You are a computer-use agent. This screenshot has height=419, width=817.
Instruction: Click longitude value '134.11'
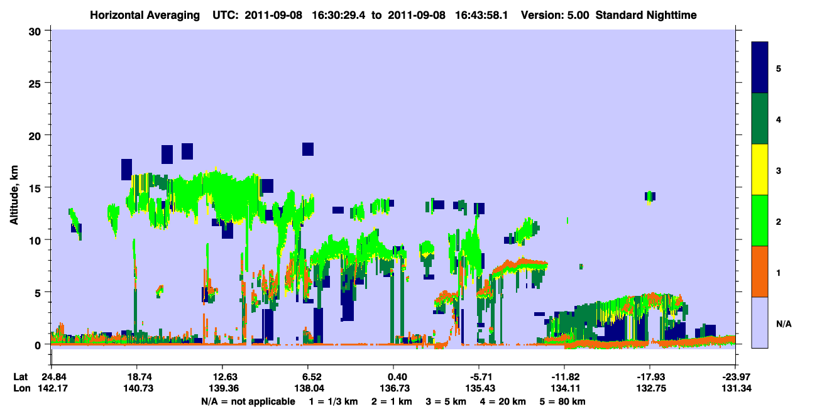[x=564, y=388]
